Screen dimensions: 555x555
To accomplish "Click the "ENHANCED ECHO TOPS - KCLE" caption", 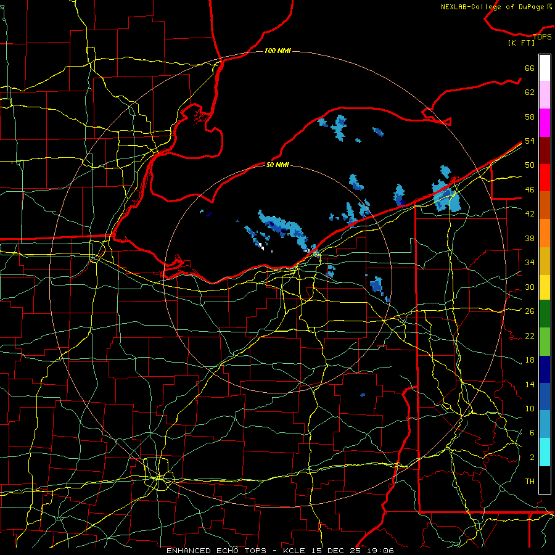I will pos(236,551).
